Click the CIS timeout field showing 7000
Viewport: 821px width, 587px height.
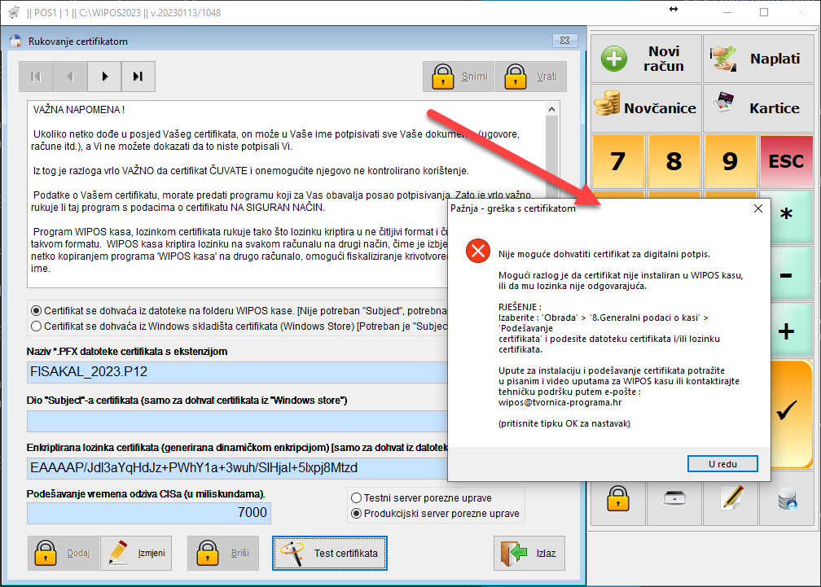pyautogui.click(x=148, y=513)
